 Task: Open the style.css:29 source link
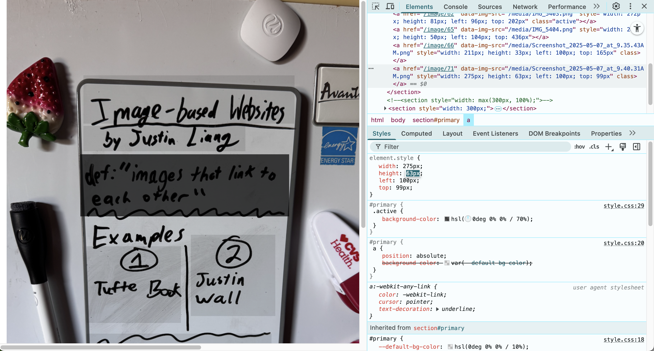point(624,206)
